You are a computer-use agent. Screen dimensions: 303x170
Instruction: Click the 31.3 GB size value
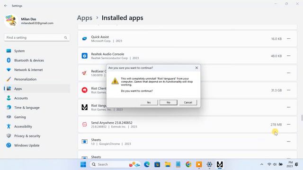(x=276, y=90)
